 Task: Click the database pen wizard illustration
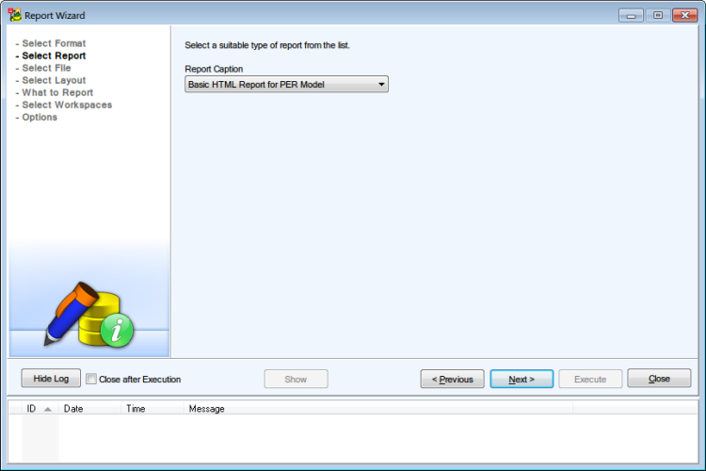tap(89, 315)
